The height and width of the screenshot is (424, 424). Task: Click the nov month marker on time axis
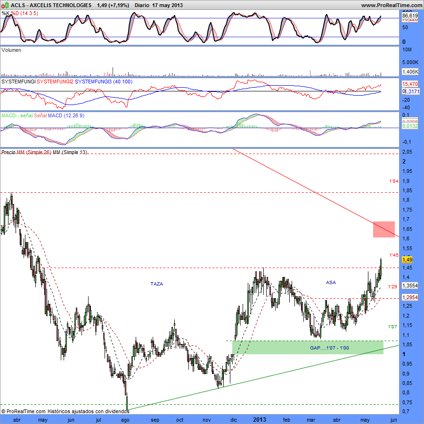click(x=207, y=420)
